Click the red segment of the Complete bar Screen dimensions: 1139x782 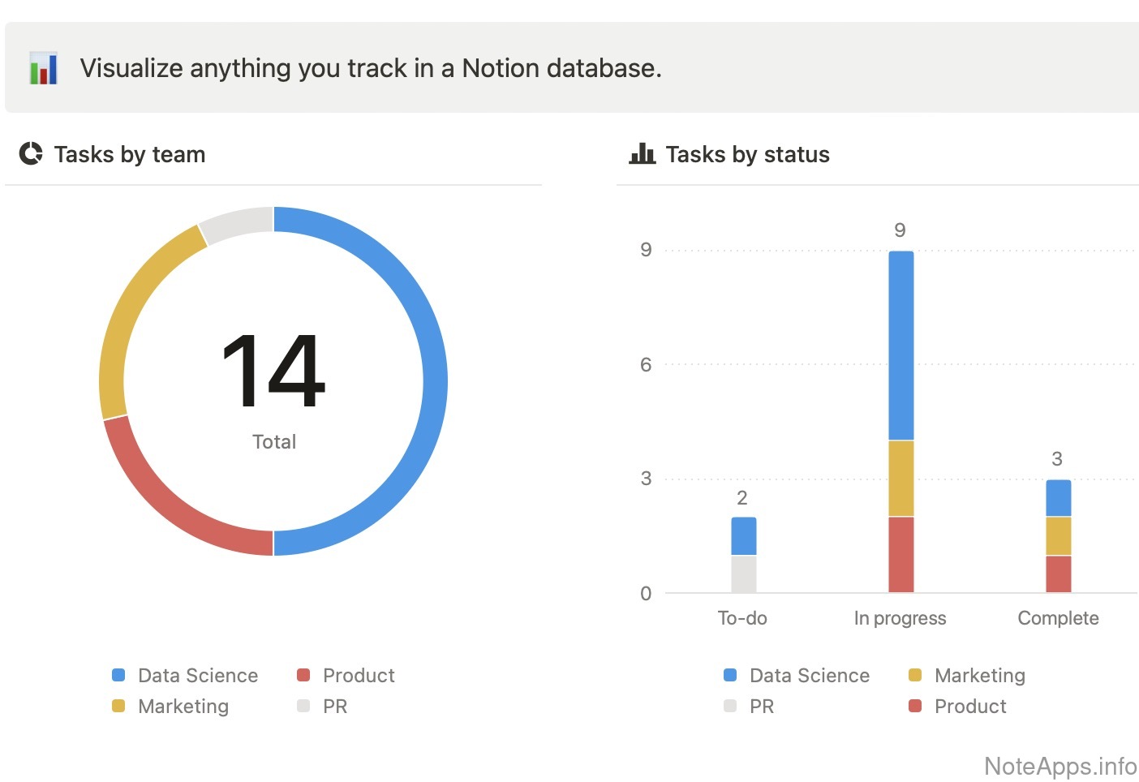click(1058, 574)
